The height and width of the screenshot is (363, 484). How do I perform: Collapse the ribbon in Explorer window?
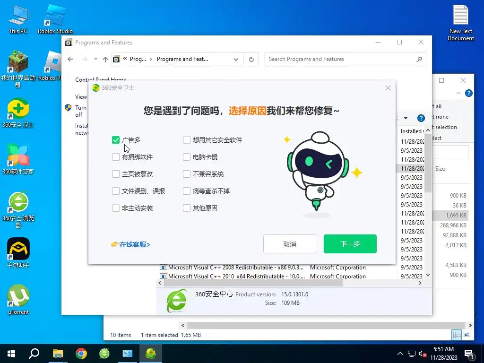point(458,93)
